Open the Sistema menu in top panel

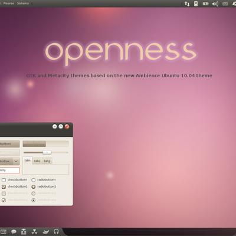[x=23, y=4]
